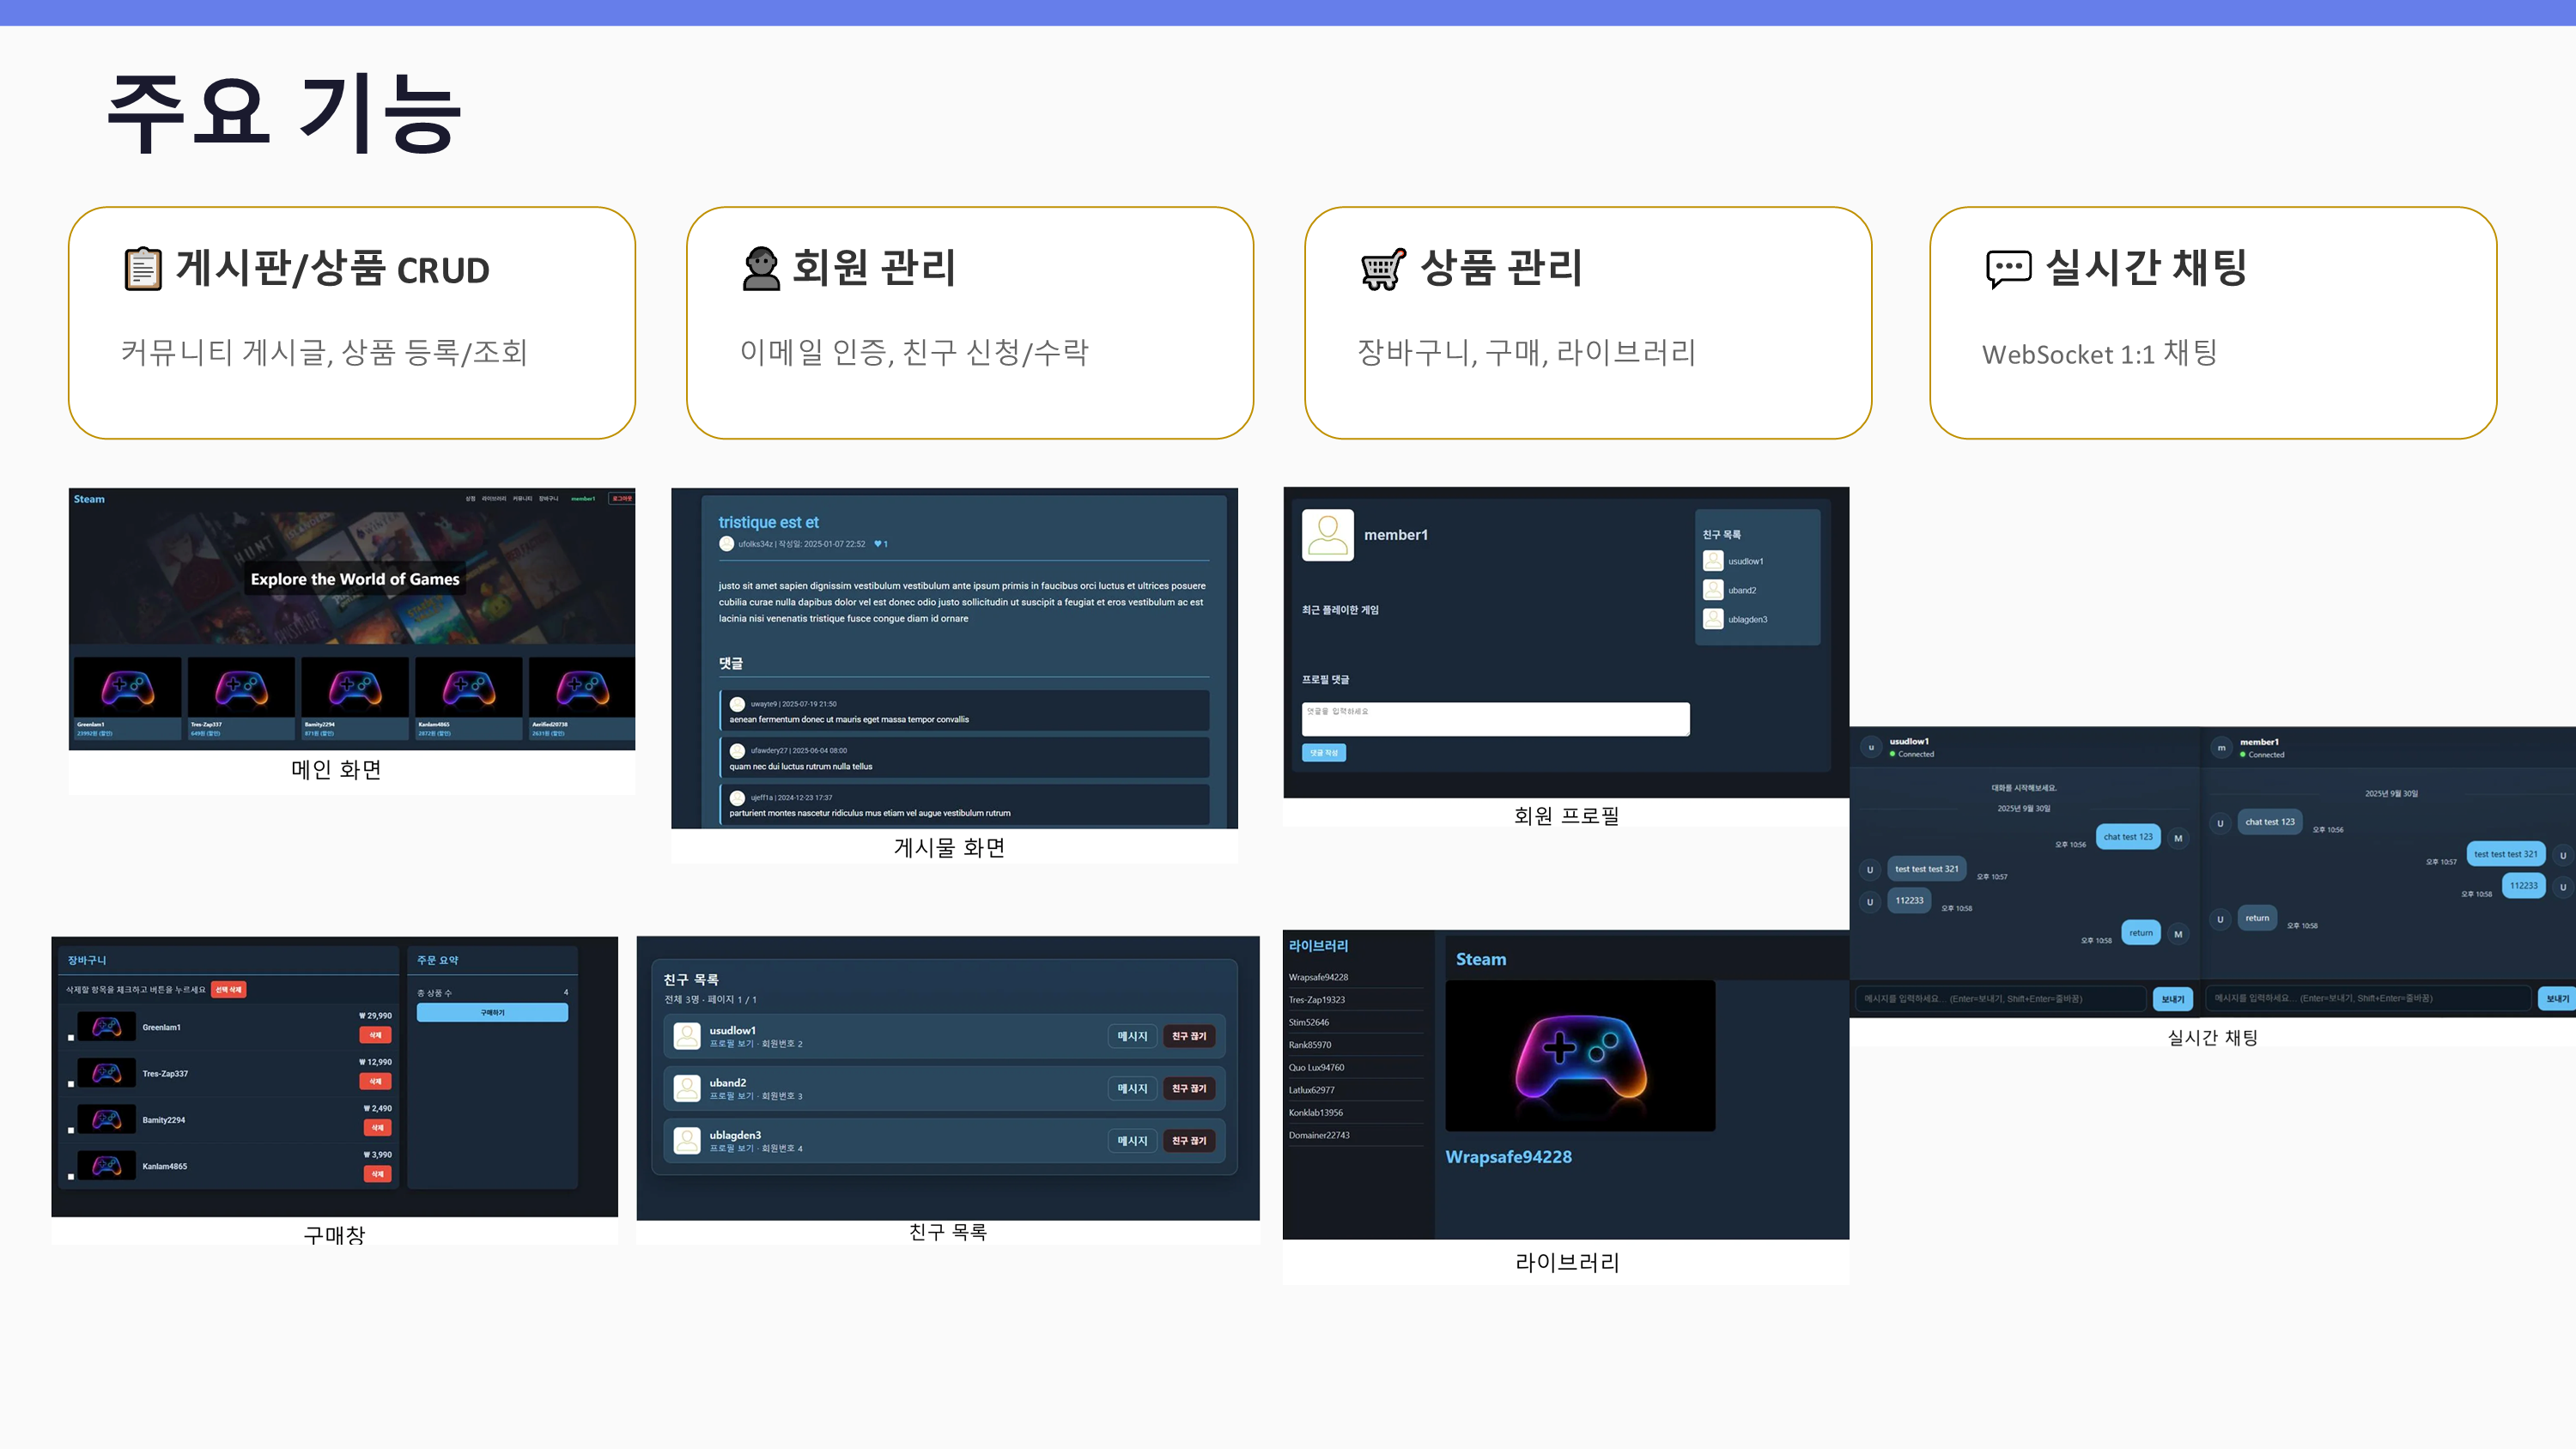Click the red 선택 삭제 button in the cart
Screen dimensions: 2576x1449
click(229, 990)
